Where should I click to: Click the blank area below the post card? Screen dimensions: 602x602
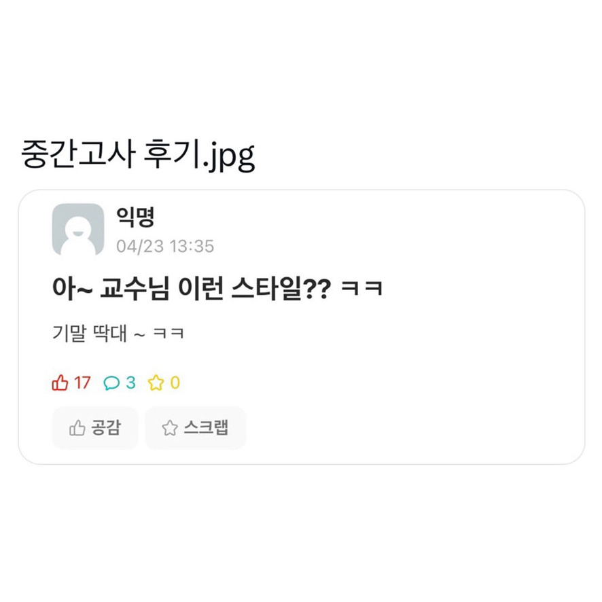[x=301, y=530]
